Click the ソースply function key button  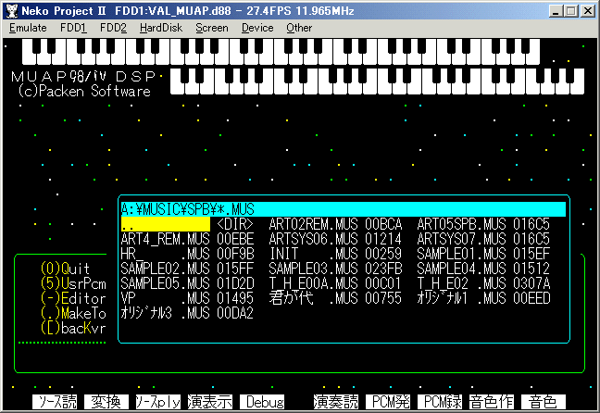tap(158, 402)
